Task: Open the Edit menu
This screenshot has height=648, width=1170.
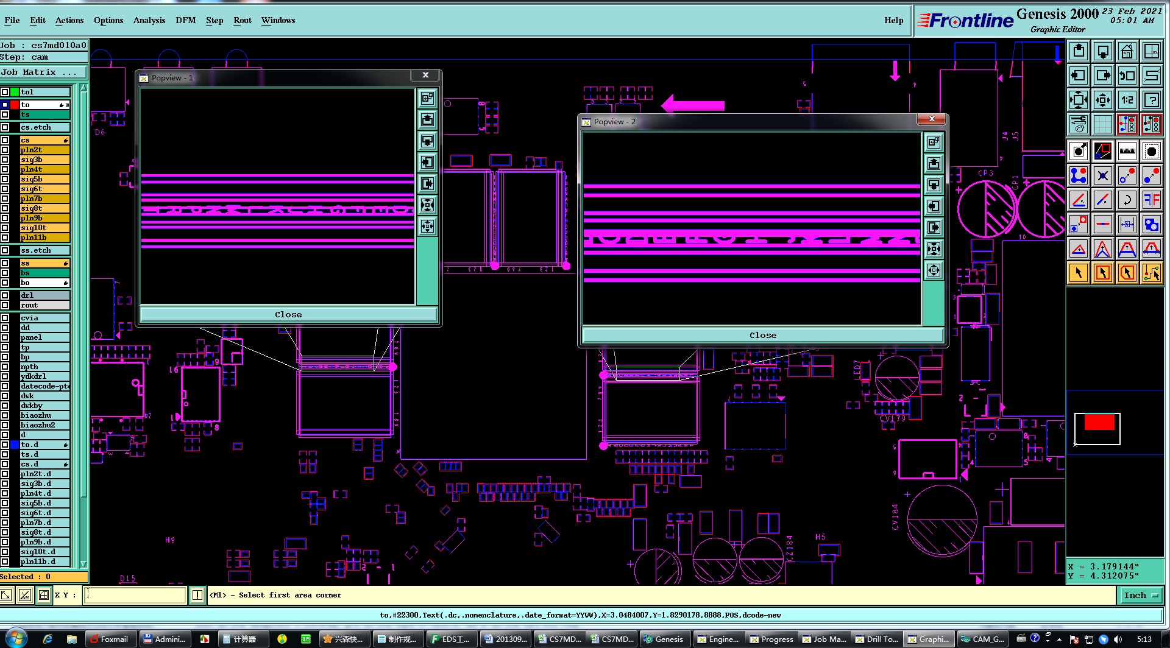Action: (x=38, y=20)
